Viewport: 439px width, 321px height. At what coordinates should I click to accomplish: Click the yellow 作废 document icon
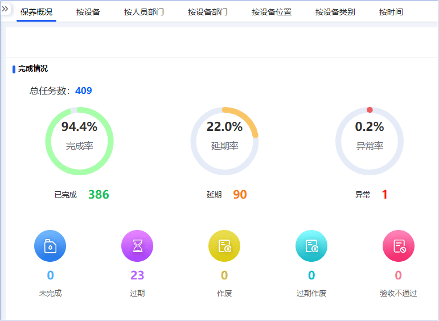pyautogui.click(x=224, y=246)
